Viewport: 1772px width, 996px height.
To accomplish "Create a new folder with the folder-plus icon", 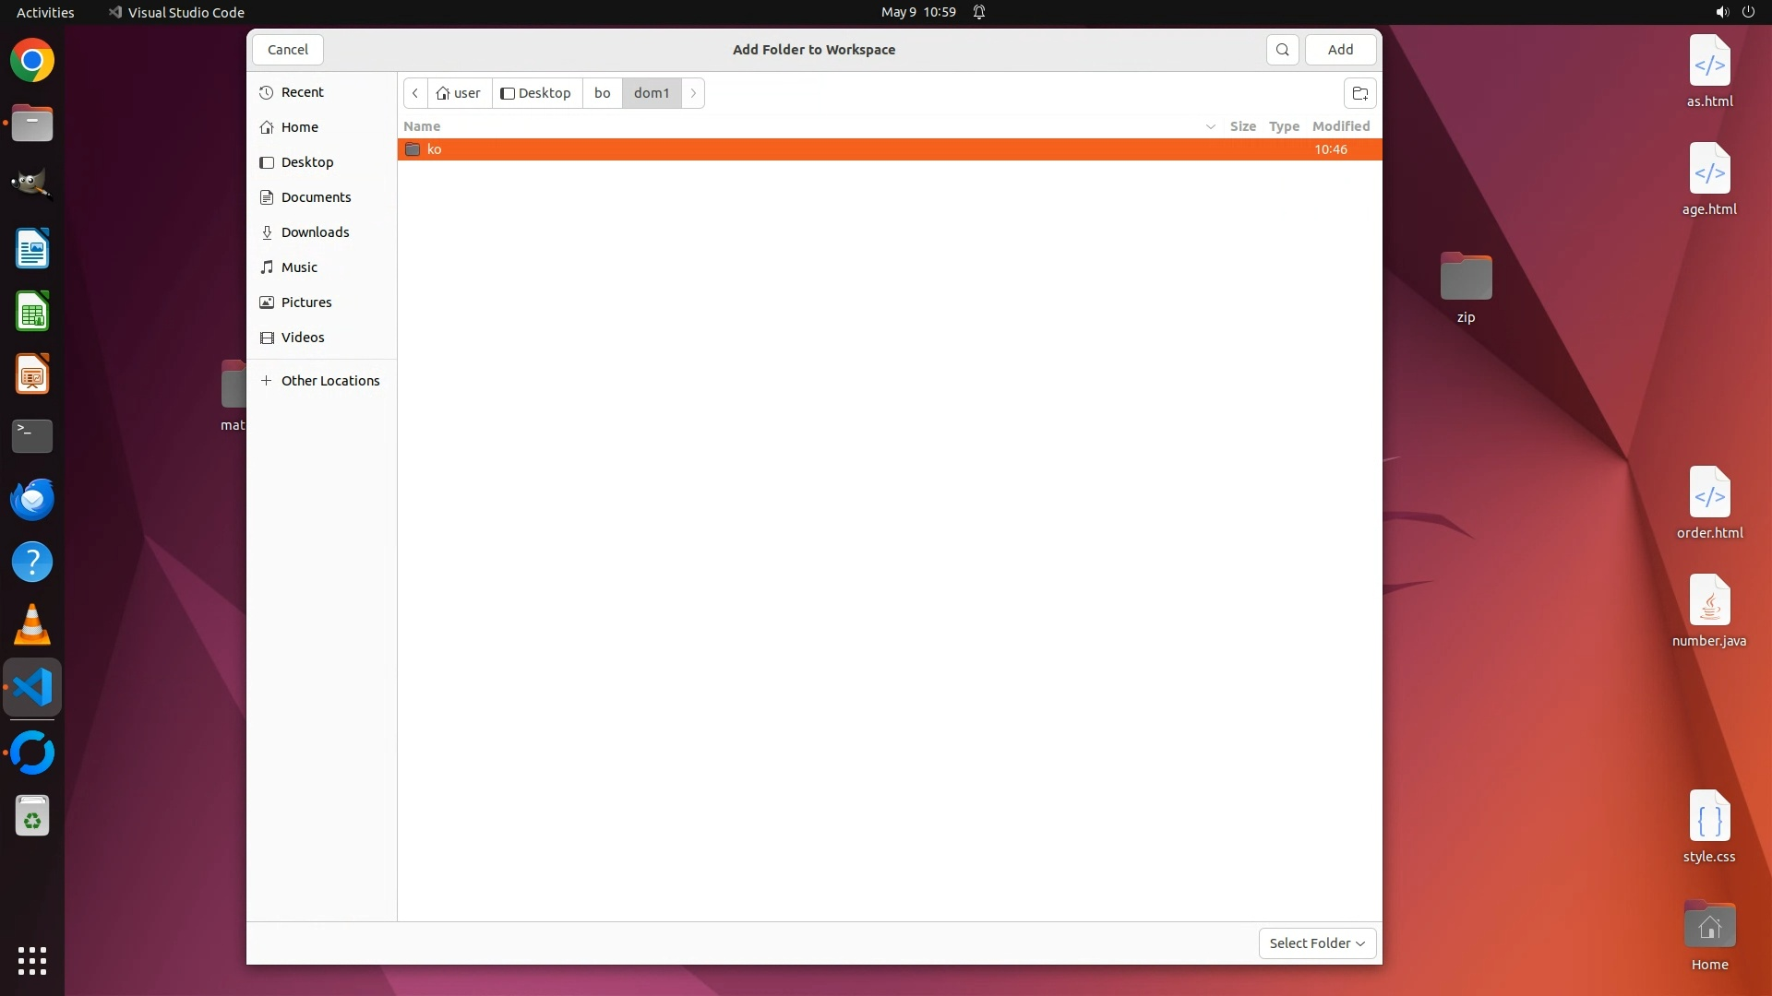I will click(1359, 93).
